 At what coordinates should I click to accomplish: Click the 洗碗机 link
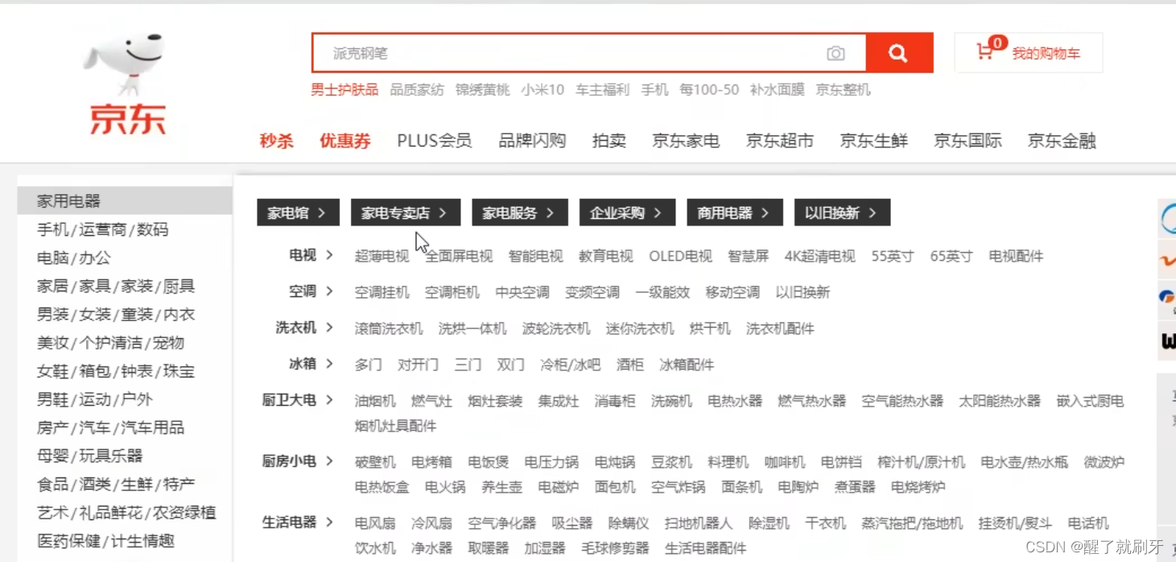671,401
